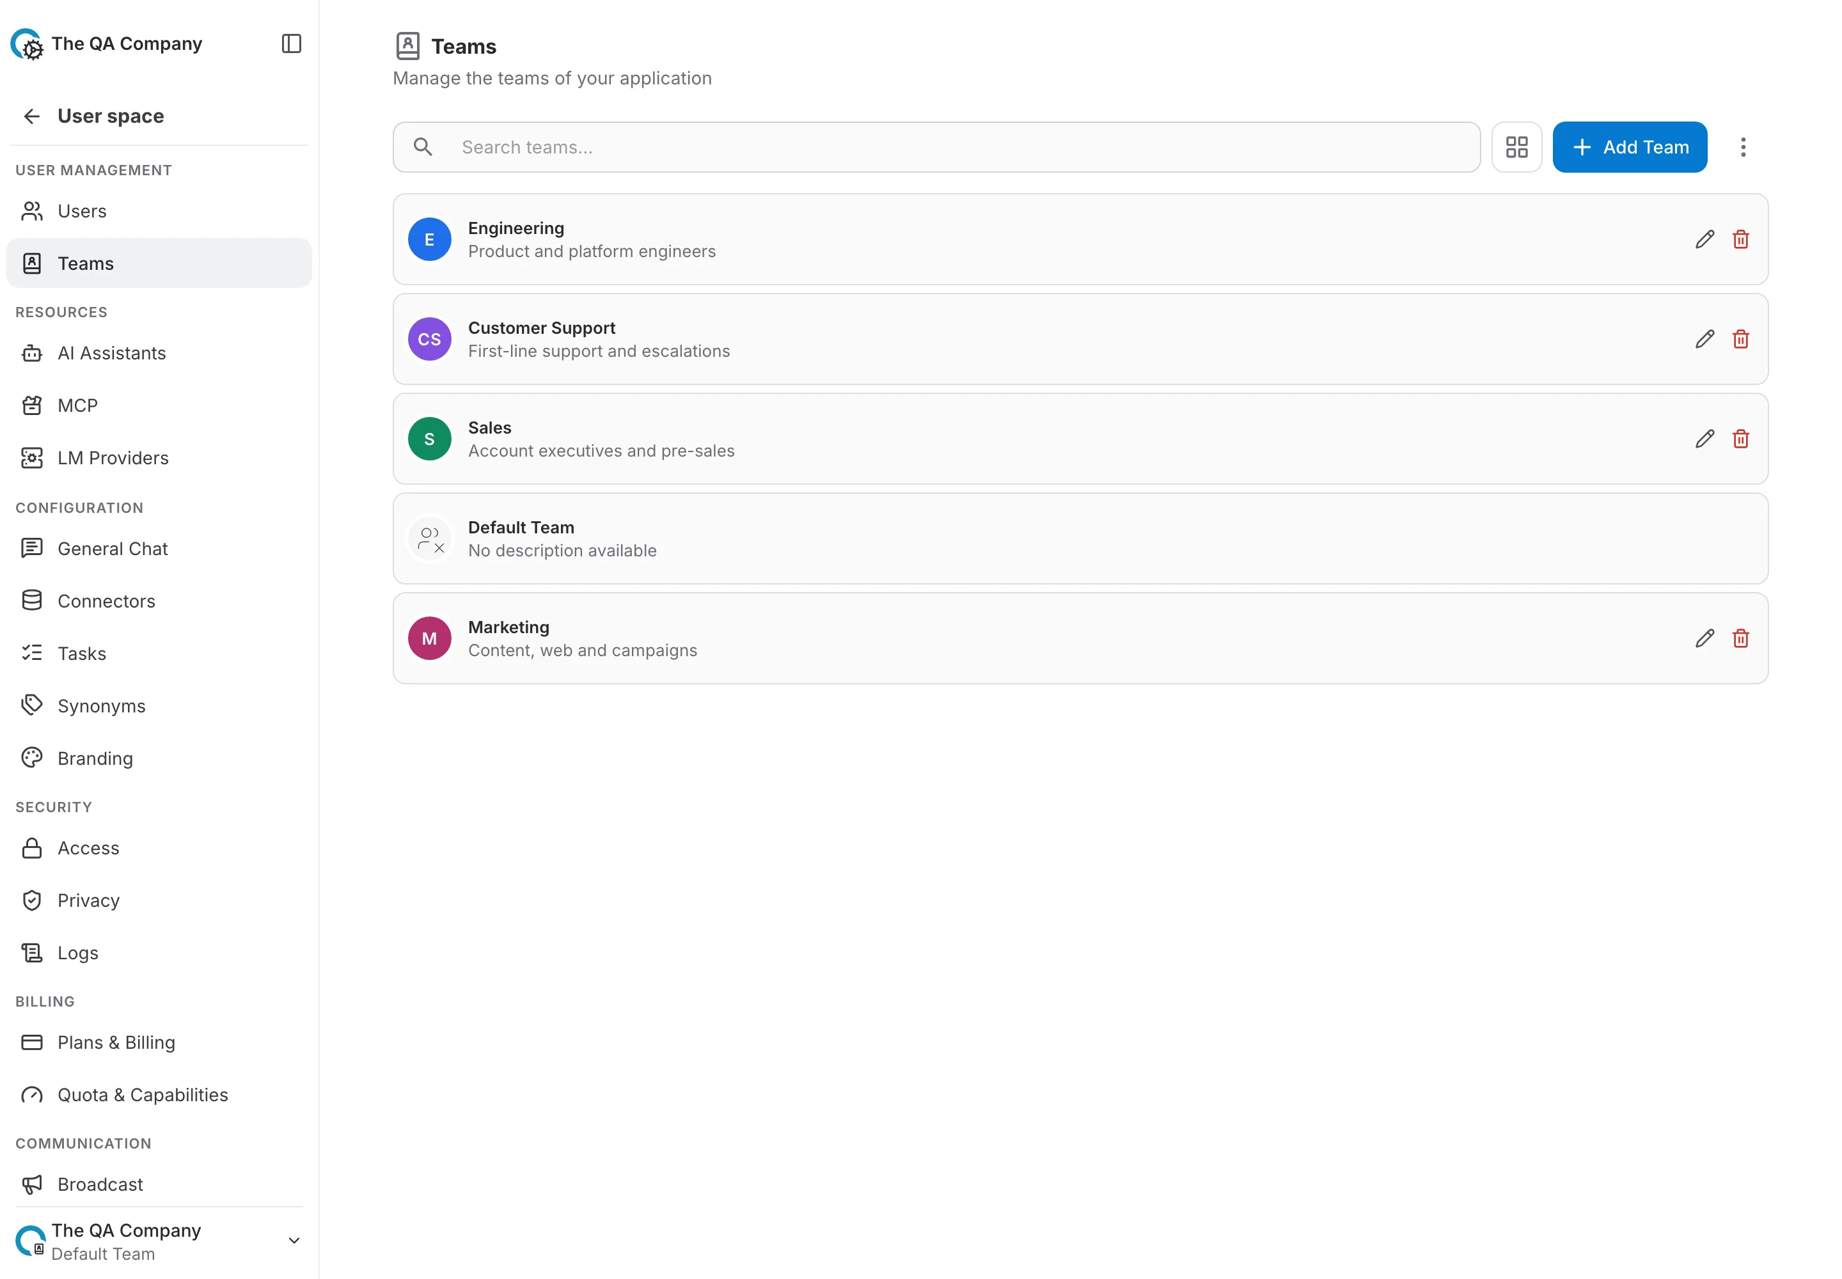Viewport: 1842px width, 1279px height.
Task: Click User space heading
Action: click(x=111, y=116)
